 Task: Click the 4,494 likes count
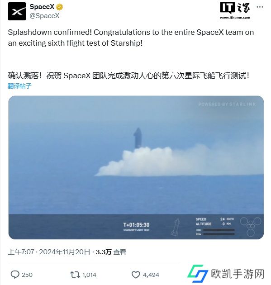[x=151, y=275]
